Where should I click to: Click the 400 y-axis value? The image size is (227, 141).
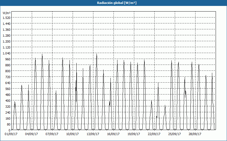click(x=8, y=101)
